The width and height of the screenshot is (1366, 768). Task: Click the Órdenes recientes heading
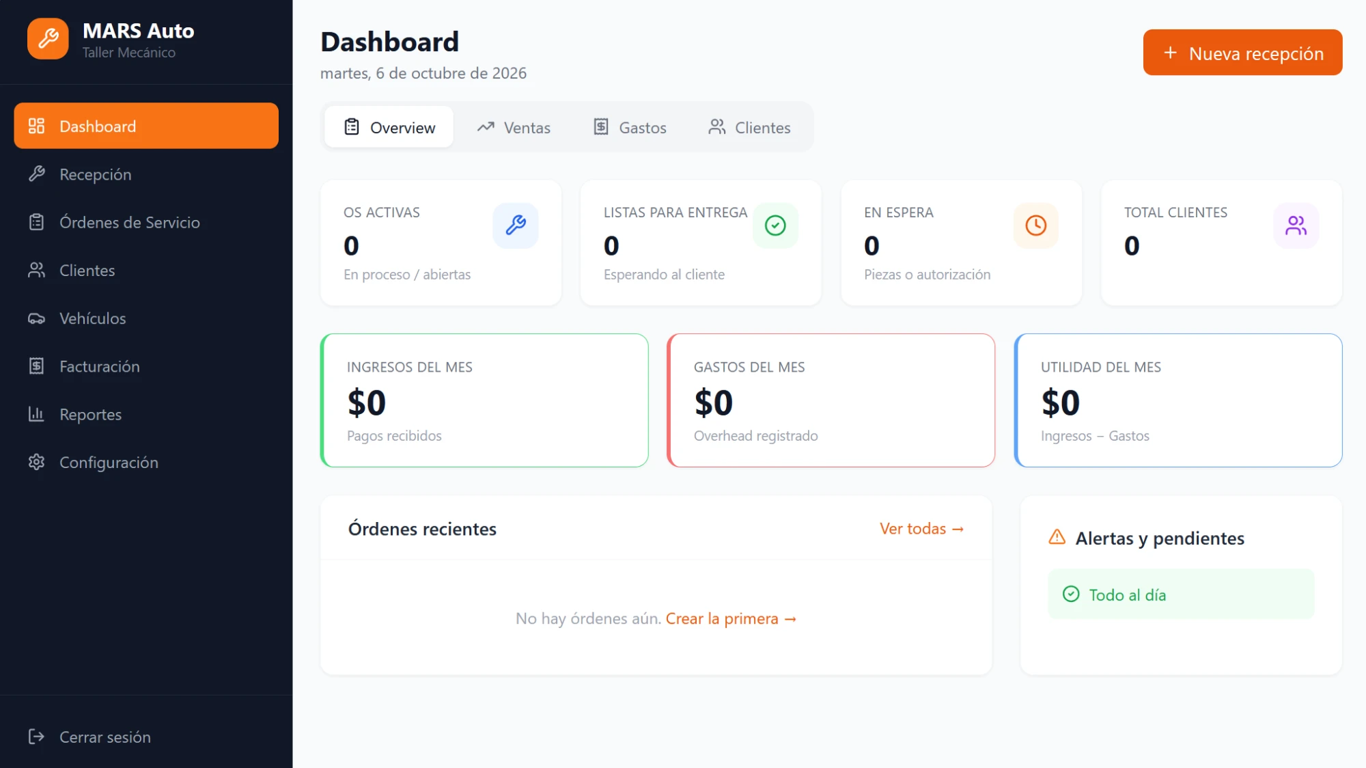[422, 529]
